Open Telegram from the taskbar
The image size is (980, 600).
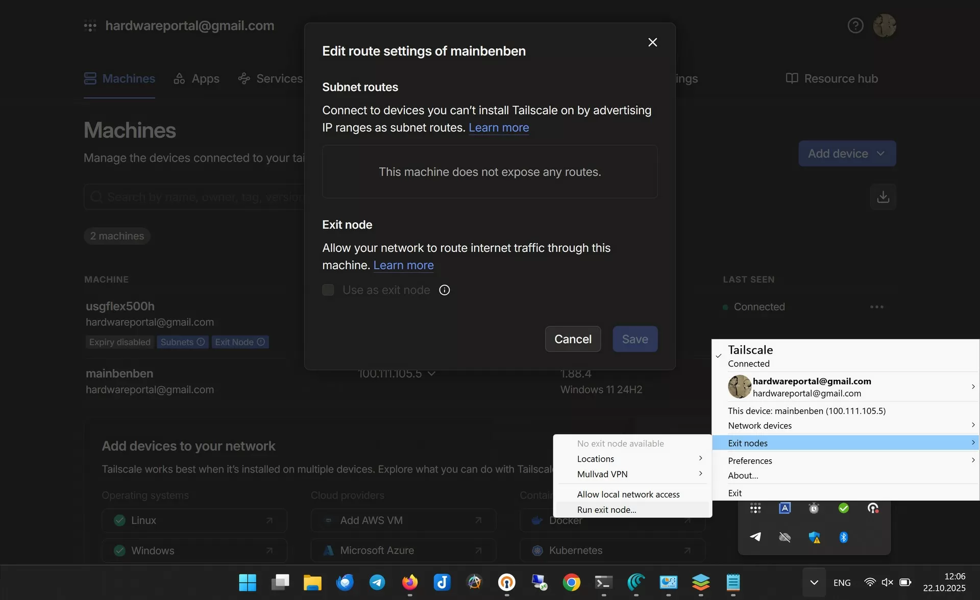377,582
